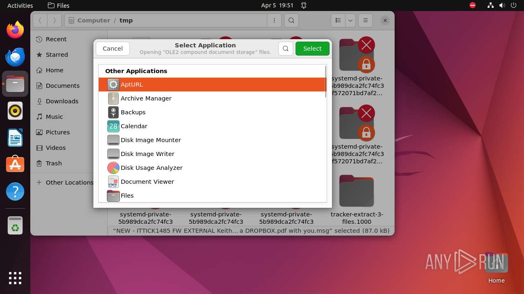Search in the Files window toolbar
The width and height of the screenshot is (524, 294).
pos(291,20)
